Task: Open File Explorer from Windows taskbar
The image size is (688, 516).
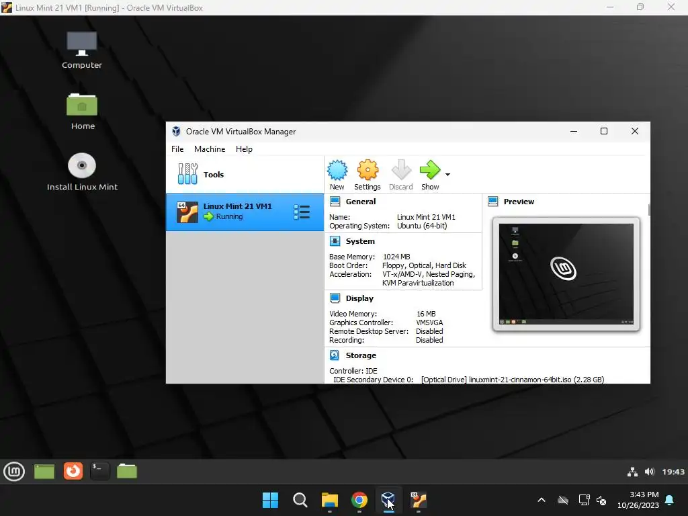Action: [x=329, y=500]
